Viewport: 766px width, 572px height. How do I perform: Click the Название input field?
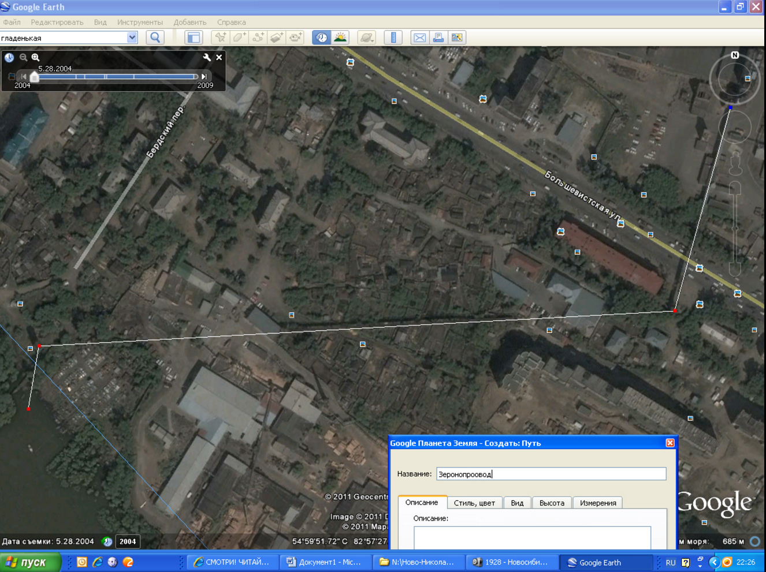pos(551,474)
